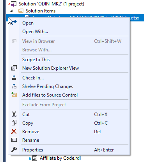Viewport: 144px width, 162px height.
Task: Choose Add files to Source Control
Action: point(69,95)
